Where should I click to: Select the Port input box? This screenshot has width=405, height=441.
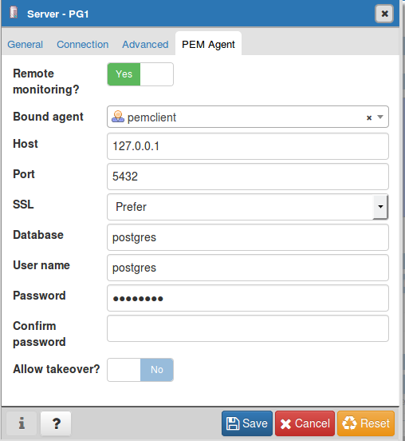tap(248, 177)
